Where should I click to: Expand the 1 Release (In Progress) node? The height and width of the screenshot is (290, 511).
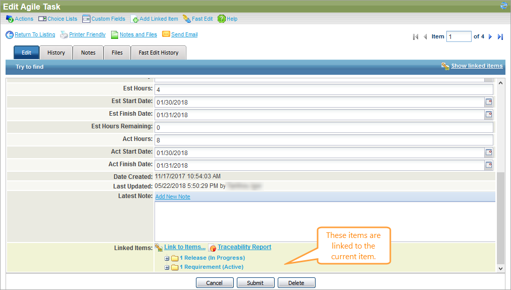pyautogui.click(x=167, y=258)
